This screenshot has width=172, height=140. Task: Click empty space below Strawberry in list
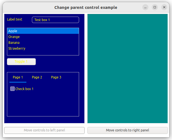pos(43,53)
